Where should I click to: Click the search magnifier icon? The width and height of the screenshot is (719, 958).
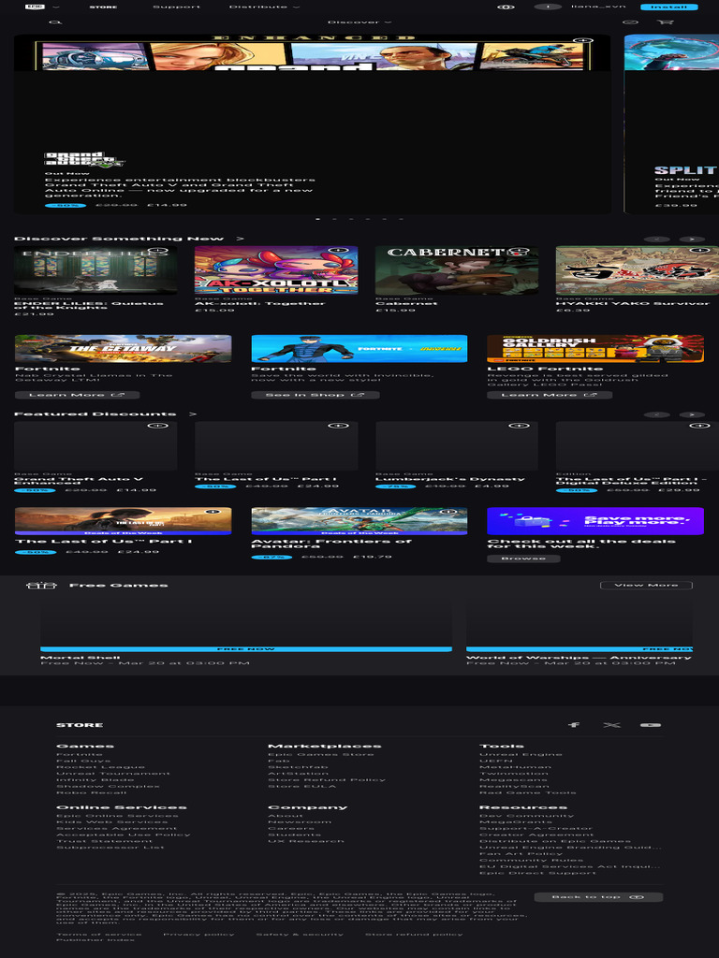[x=55, y=22]
